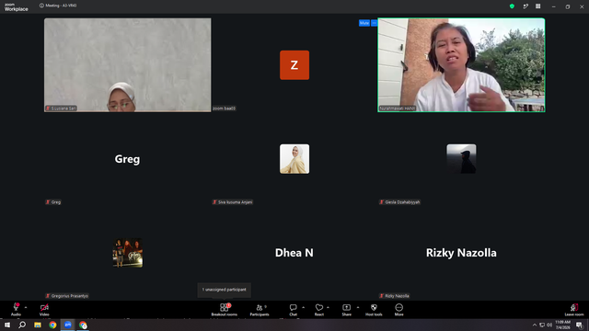Click the small Greg name label
This screenshot has width=589, height=331.
pos(53,202)
